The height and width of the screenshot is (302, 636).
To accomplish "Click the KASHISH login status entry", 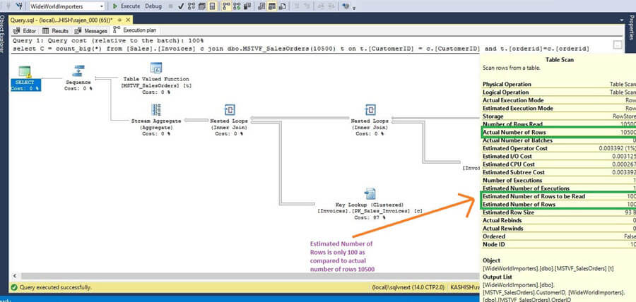I will pyautogui.click(x=465, y=287).
